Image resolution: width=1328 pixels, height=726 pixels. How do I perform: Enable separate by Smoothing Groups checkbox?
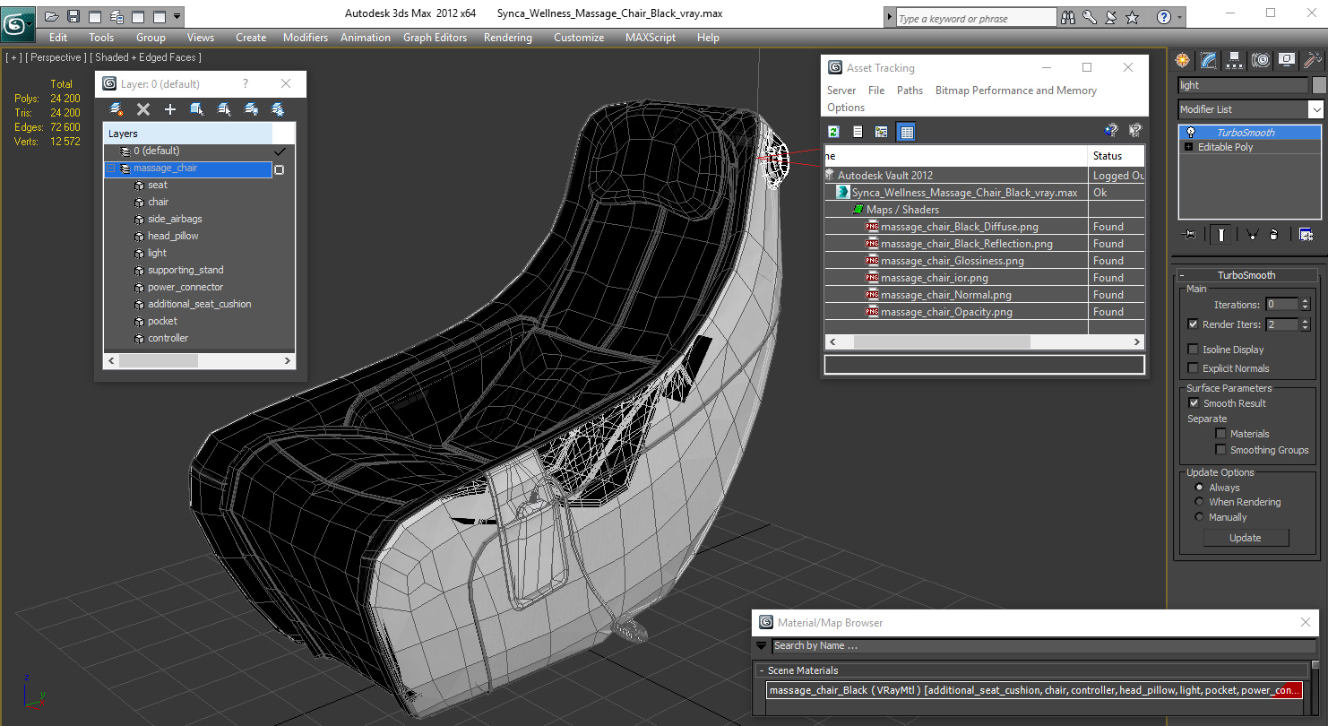pos(1220,450)
